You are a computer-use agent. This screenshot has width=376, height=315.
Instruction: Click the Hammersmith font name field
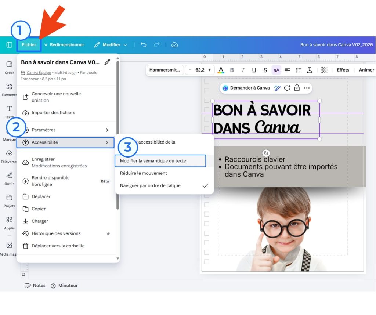tap(165, 69)
